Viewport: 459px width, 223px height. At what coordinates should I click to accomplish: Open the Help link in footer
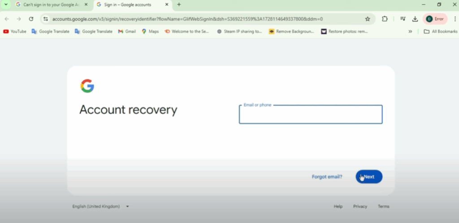pos(338,206)
